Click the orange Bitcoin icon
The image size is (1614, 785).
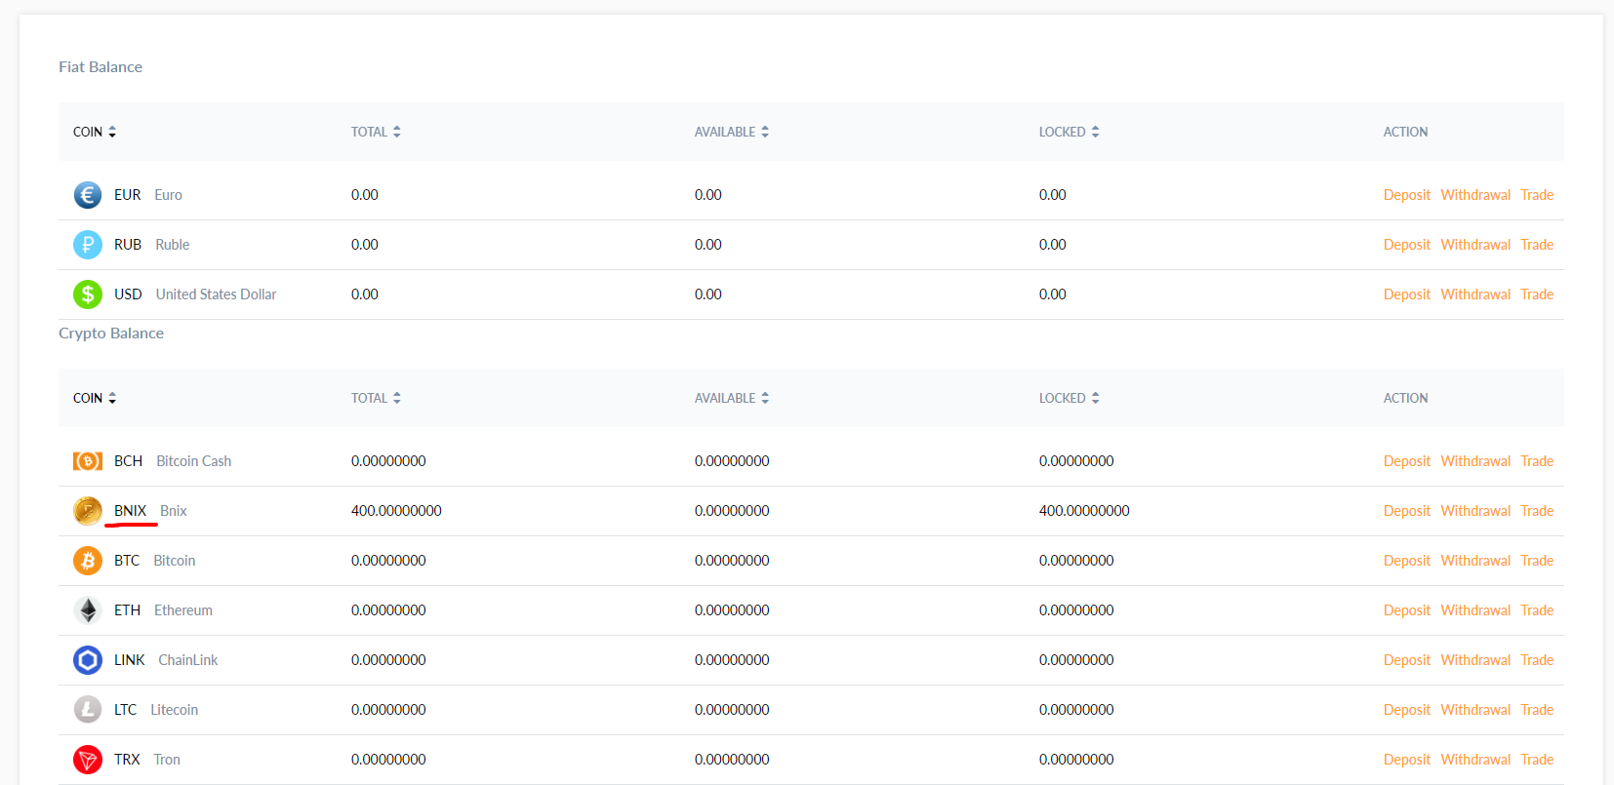click(88, 561)
